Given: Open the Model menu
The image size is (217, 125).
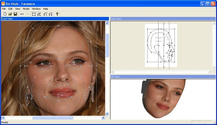Looking at the screenshot, I should pos(26,9).
